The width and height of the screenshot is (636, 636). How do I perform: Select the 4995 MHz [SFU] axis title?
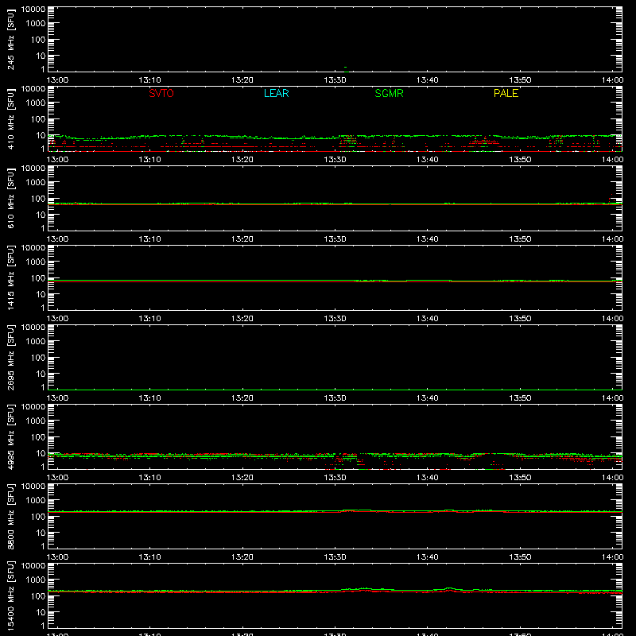click(10, 436)
